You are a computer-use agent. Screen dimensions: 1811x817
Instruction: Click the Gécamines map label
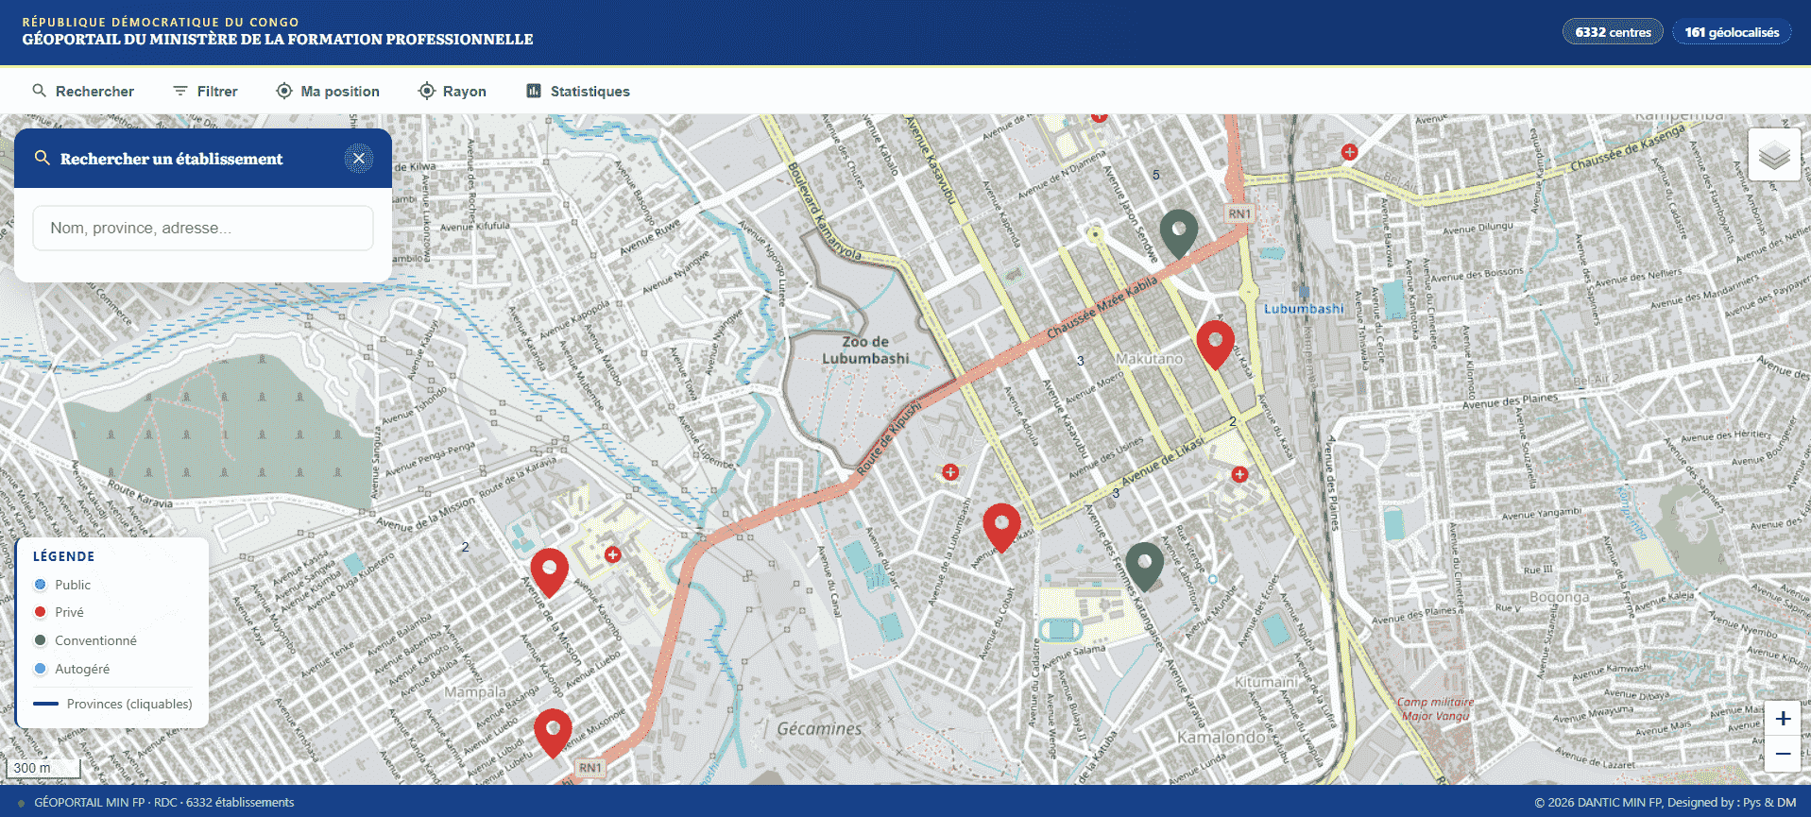click(x=819, y=729)
